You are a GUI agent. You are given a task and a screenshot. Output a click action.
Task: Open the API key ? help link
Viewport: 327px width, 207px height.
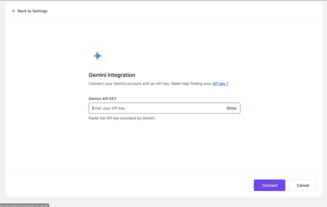coord(220,83)
